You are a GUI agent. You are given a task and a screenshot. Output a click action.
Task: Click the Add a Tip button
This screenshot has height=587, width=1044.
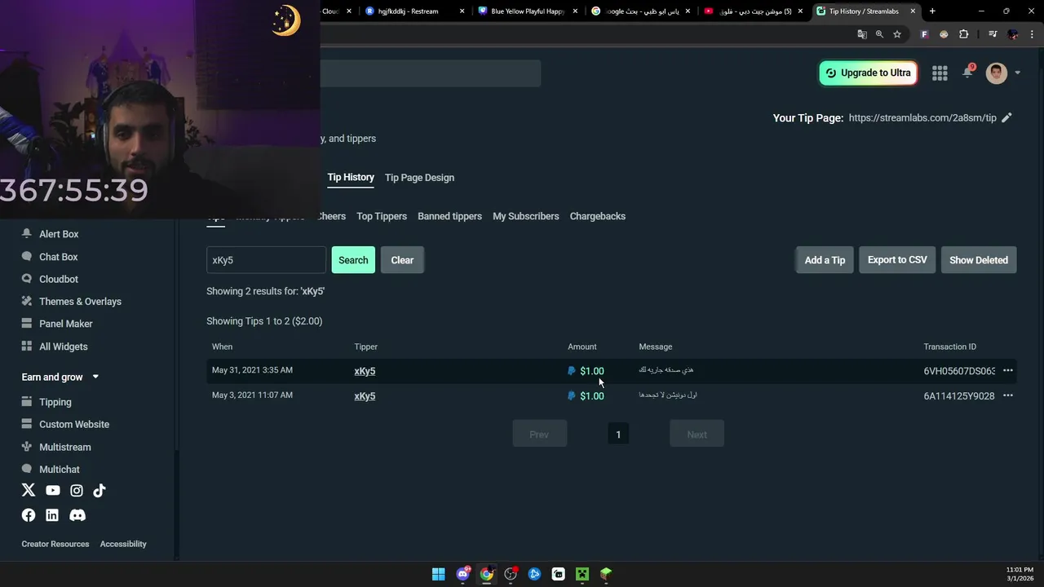(x=825, y=260)
